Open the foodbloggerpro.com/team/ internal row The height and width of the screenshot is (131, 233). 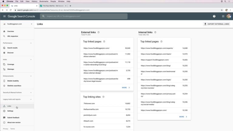(164, 54)
